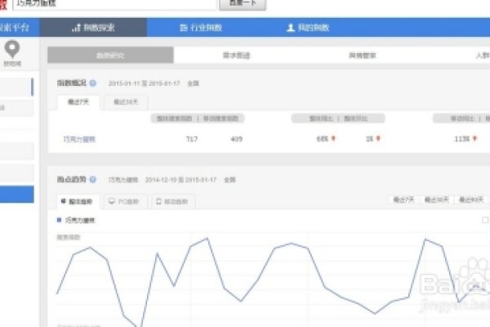Click the overall search index value 717
490x327 pixels.
coord(192,139)
